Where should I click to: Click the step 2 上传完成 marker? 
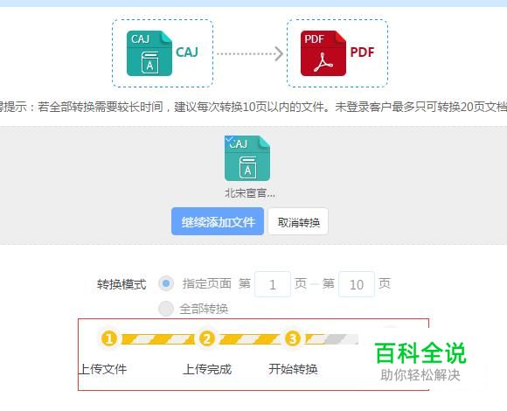click(x=207, y=339)
